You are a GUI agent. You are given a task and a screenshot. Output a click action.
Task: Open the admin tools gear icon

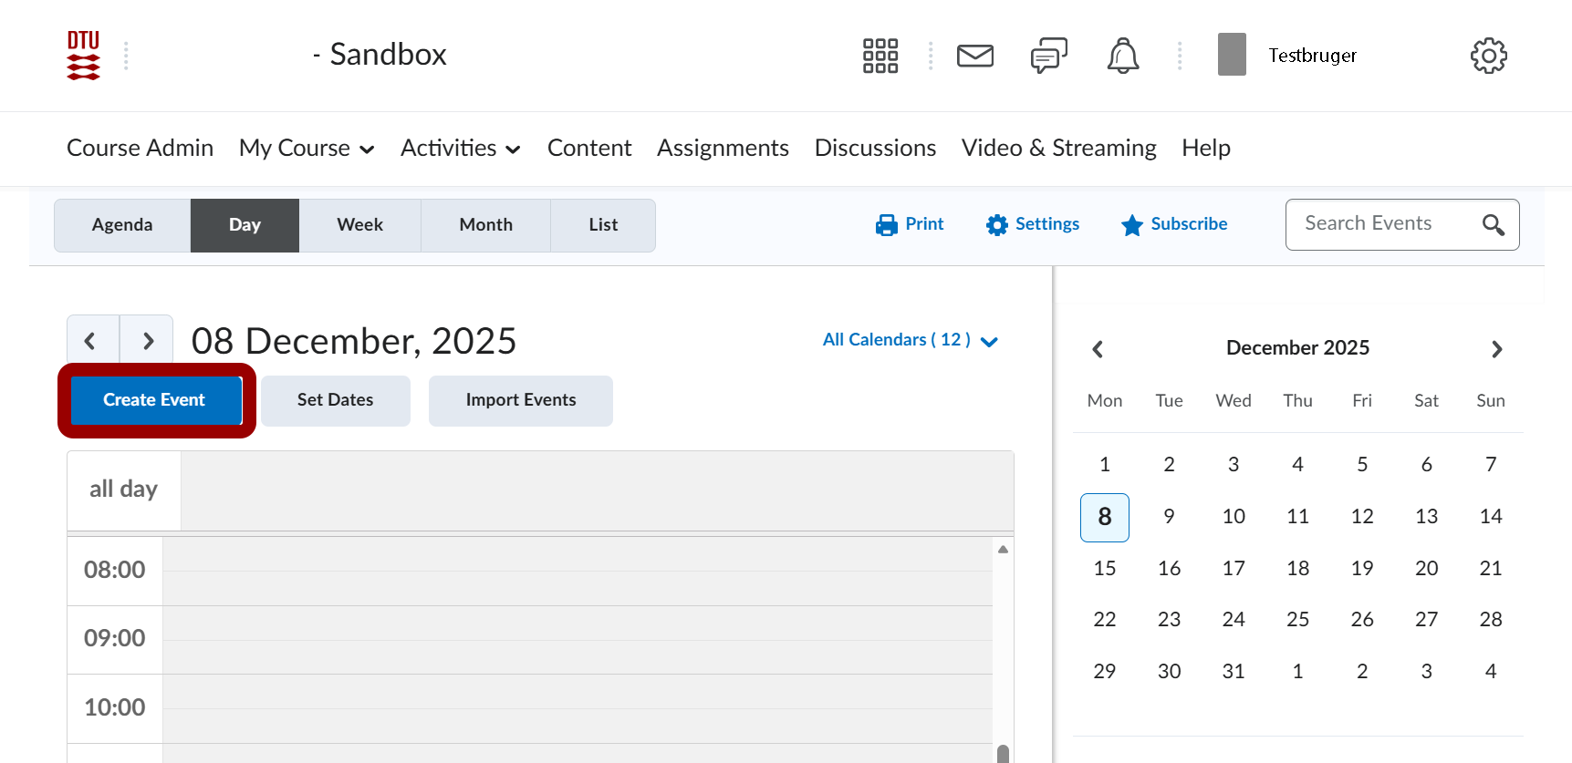[1488, 56]
